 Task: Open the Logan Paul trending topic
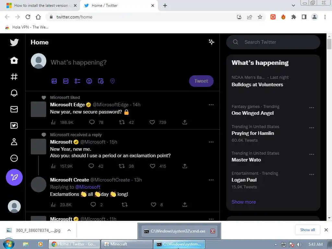click(x=244, y=180)
